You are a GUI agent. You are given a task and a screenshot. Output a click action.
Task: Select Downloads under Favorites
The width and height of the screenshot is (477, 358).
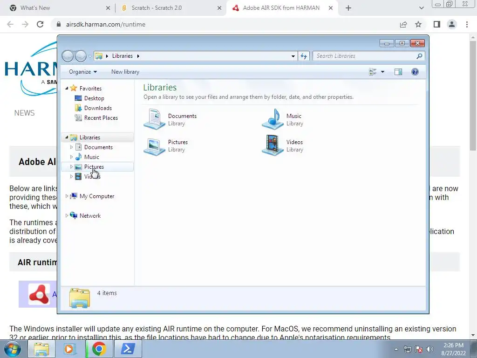98,108
